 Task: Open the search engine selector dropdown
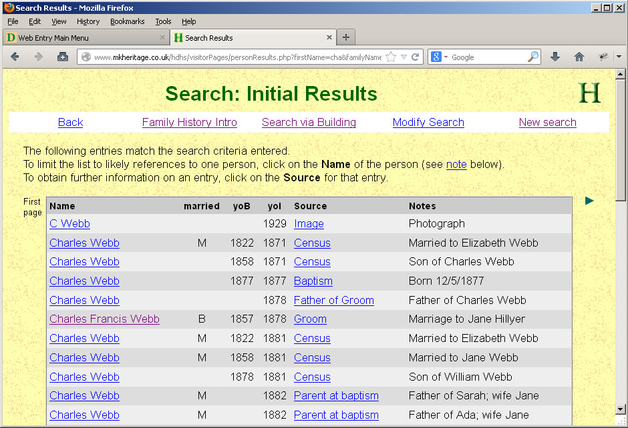pos(440,57)
